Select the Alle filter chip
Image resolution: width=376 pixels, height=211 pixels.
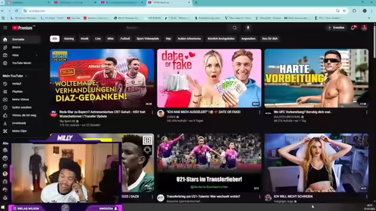(x=55, y=39)
